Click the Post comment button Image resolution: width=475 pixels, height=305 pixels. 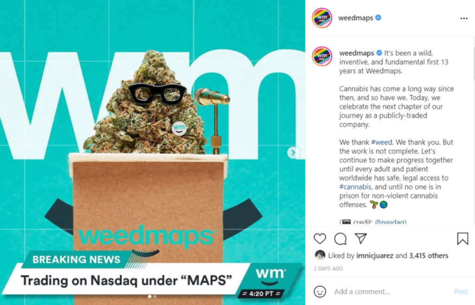point(461,292)
